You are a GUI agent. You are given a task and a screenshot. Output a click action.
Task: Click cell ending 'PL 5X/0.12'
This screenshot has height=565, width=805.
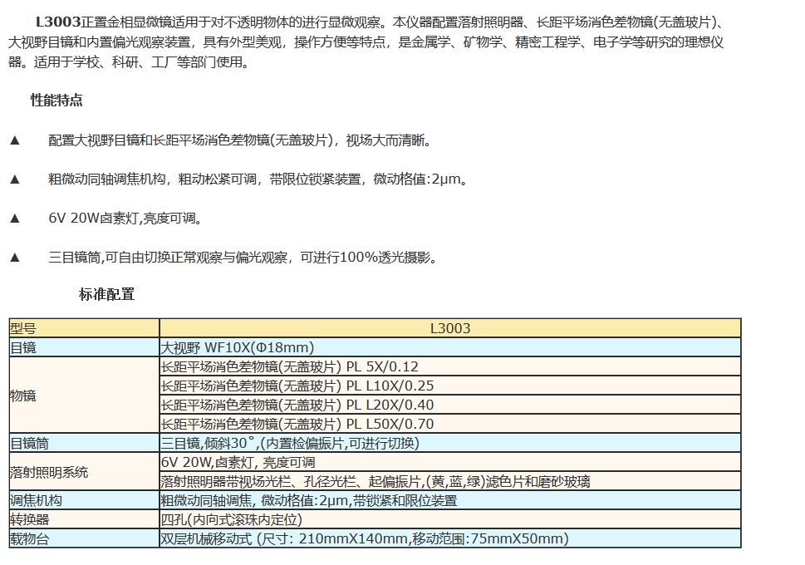point(450,366)
